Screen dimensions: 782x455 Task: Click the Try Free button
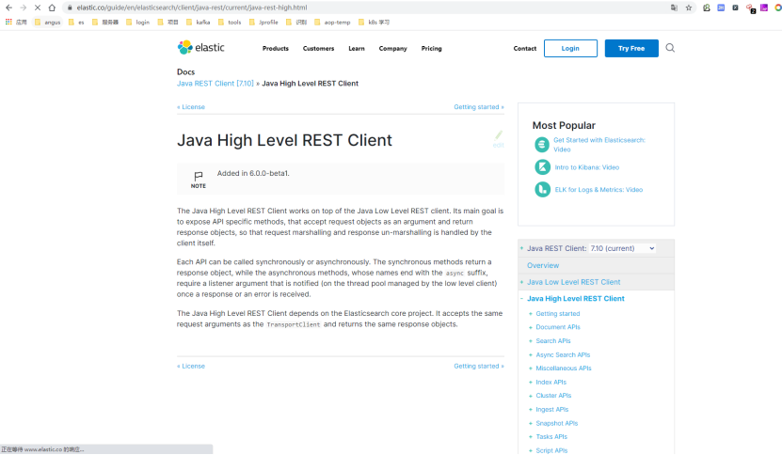[x=631, y=48]
